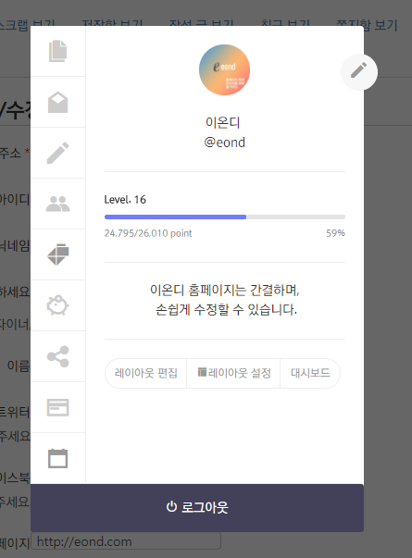Open the 대시보드 button
Viewport: 412px width, 558px height.
[x=310, y=373]
